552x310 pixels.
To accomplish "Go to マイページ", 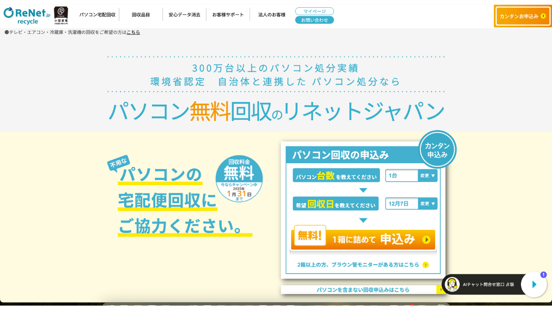I will (x=314, y=11).
